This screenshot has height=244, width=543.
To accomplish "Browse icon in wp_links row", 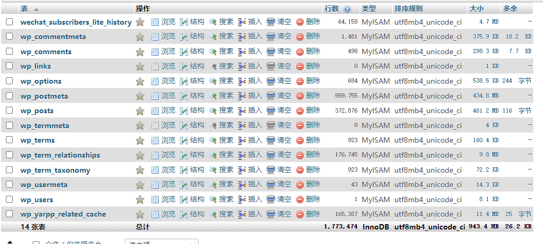I will 155,66.
